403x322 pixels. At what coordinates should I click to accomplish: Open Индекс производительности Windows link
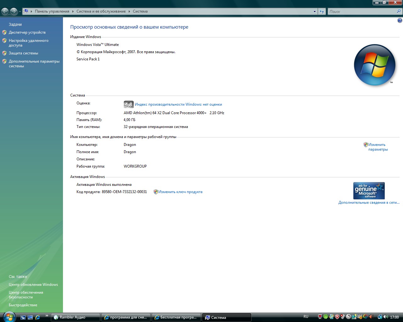pyautogui.click(x=178, y=104)
